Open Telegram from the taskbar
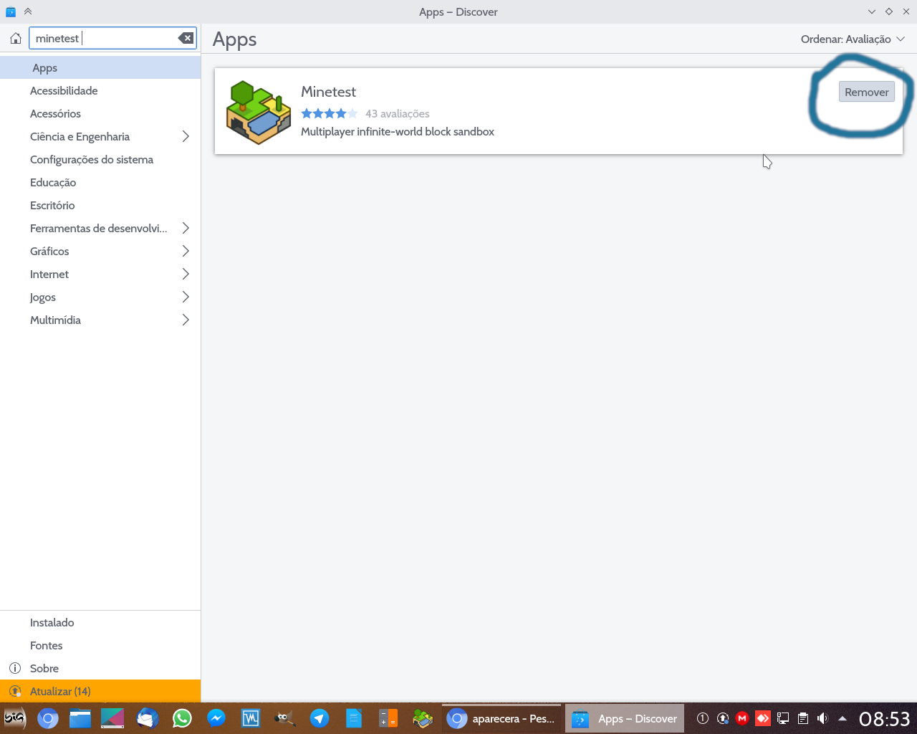 point(320,718)
